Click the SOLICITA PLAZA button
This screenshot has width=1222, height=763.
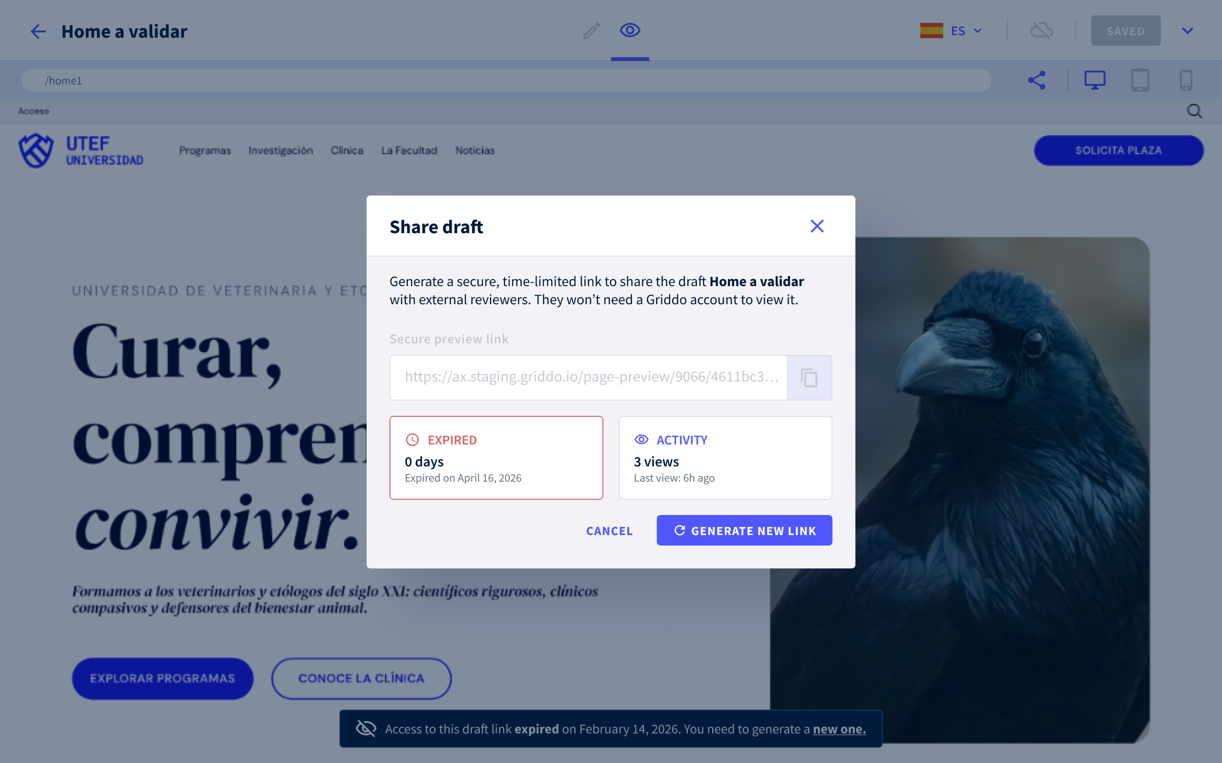click(x=1118, y=150)
